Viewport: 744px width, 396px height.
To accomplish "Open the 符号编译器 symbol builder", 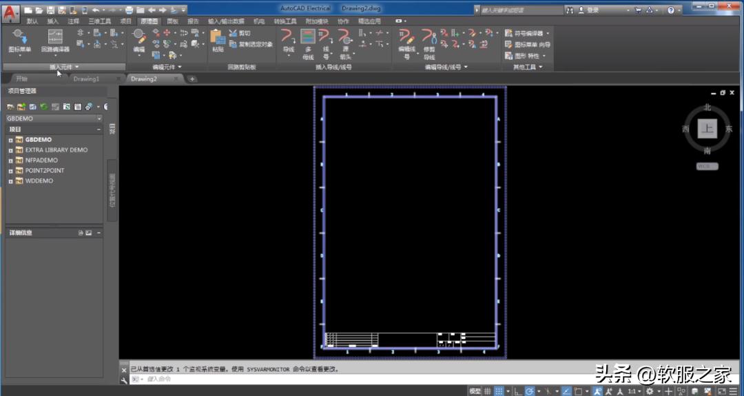I will 528,33.
